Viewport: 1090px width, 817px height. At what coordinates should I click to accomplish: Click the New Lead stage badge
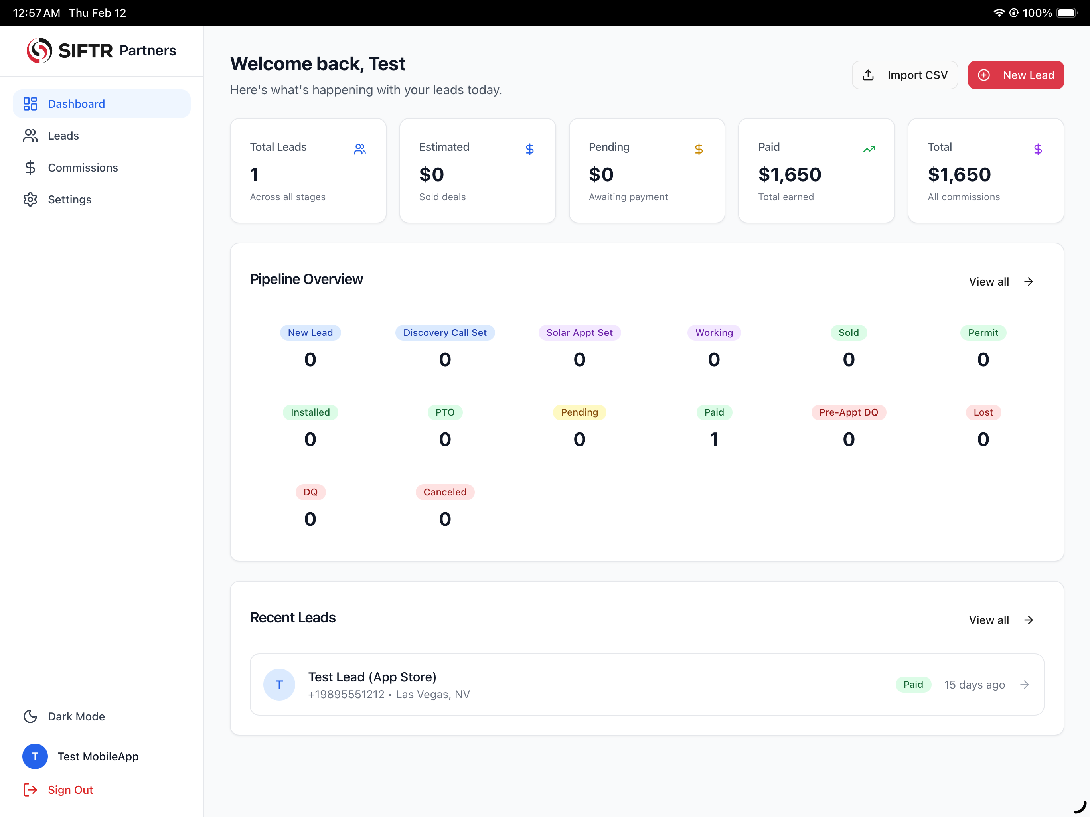pos(310,333)
